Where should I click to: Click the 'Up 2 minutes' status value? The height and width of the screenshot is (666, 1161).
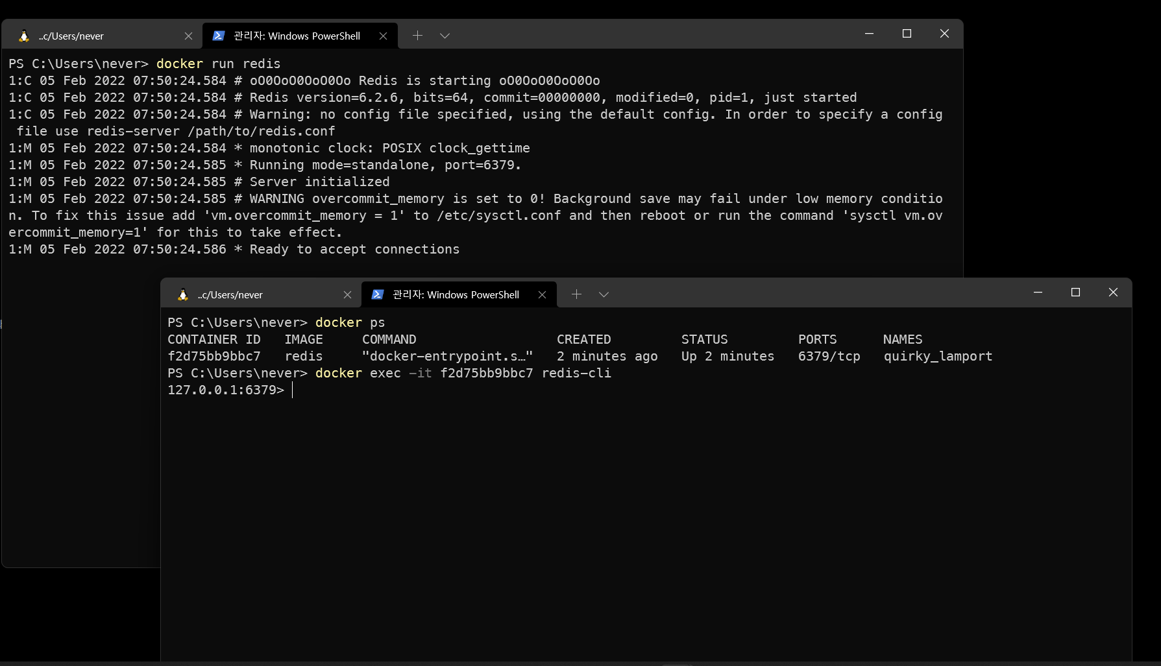728,356
